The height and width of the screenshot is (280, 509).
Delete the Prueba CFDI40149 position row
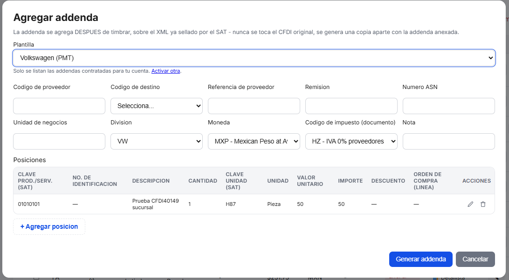point(483,204)
